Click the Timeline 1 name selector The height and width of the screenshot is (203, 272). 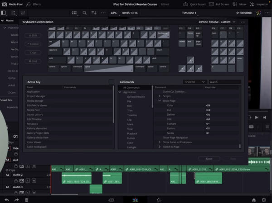point(189,13)
